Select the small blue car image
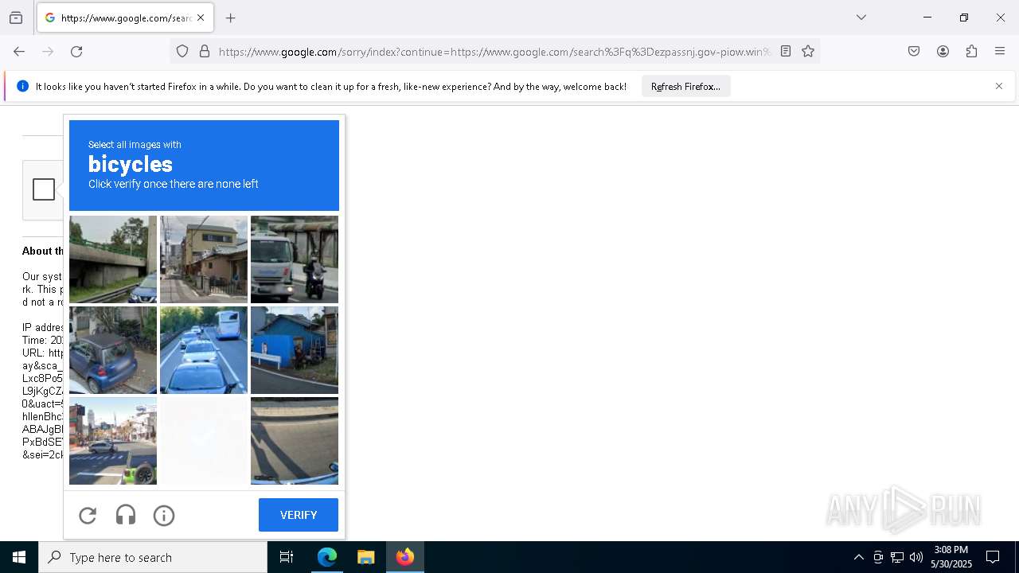Image resolution: width=1019 pixels, height=573 pixels. coord(113,350)
